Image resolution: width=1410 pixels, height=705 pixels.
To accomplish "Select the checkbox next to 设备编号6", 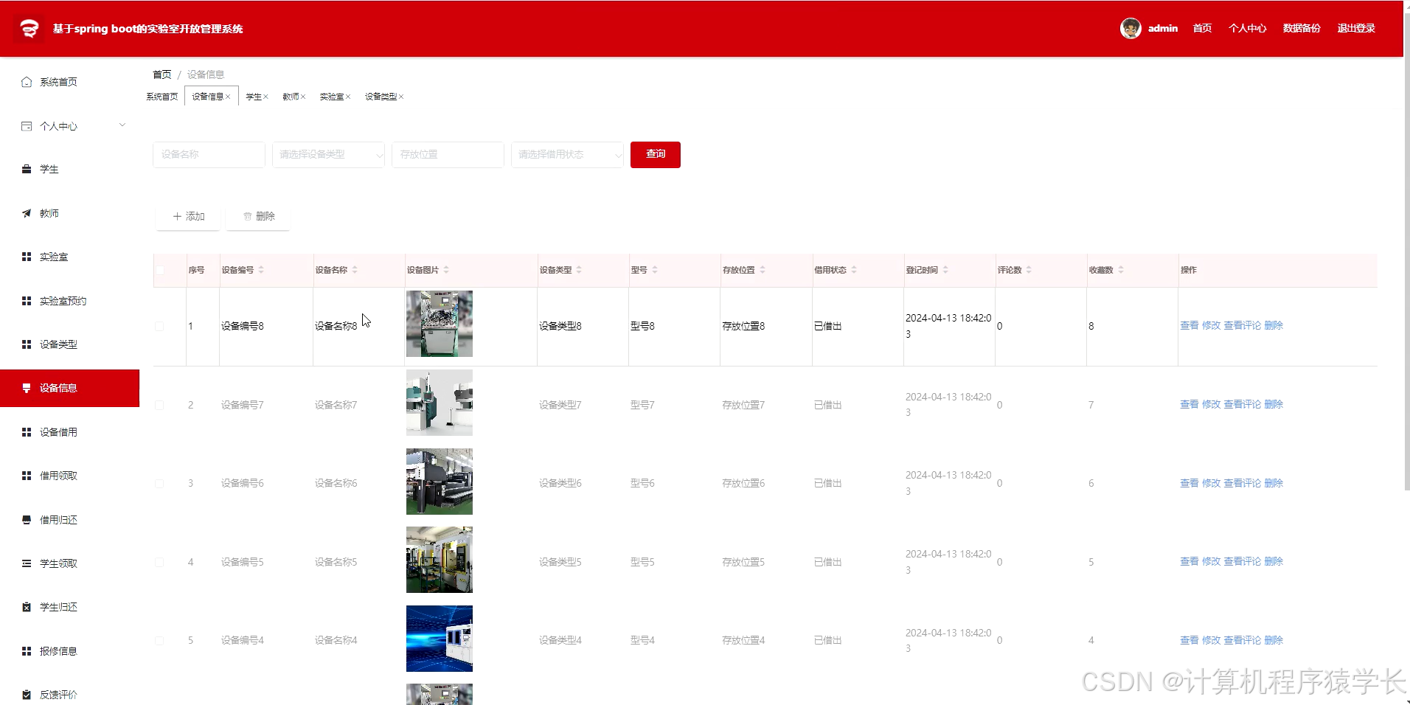I will (159, 483).
